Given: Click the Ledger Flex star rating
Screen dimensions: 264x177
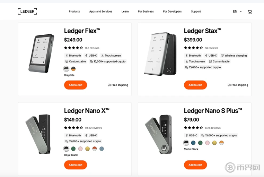Looking at the screenshot, I should pyautogui.click(x=73, y=48).
